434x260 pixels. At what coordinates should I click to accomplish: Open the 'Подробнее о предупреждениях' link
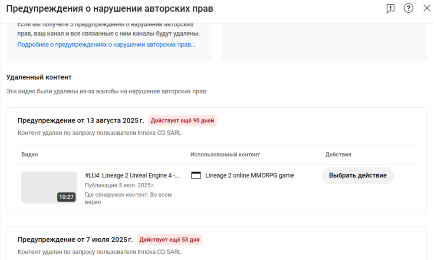pyautogui.click(x=106, y=44)
